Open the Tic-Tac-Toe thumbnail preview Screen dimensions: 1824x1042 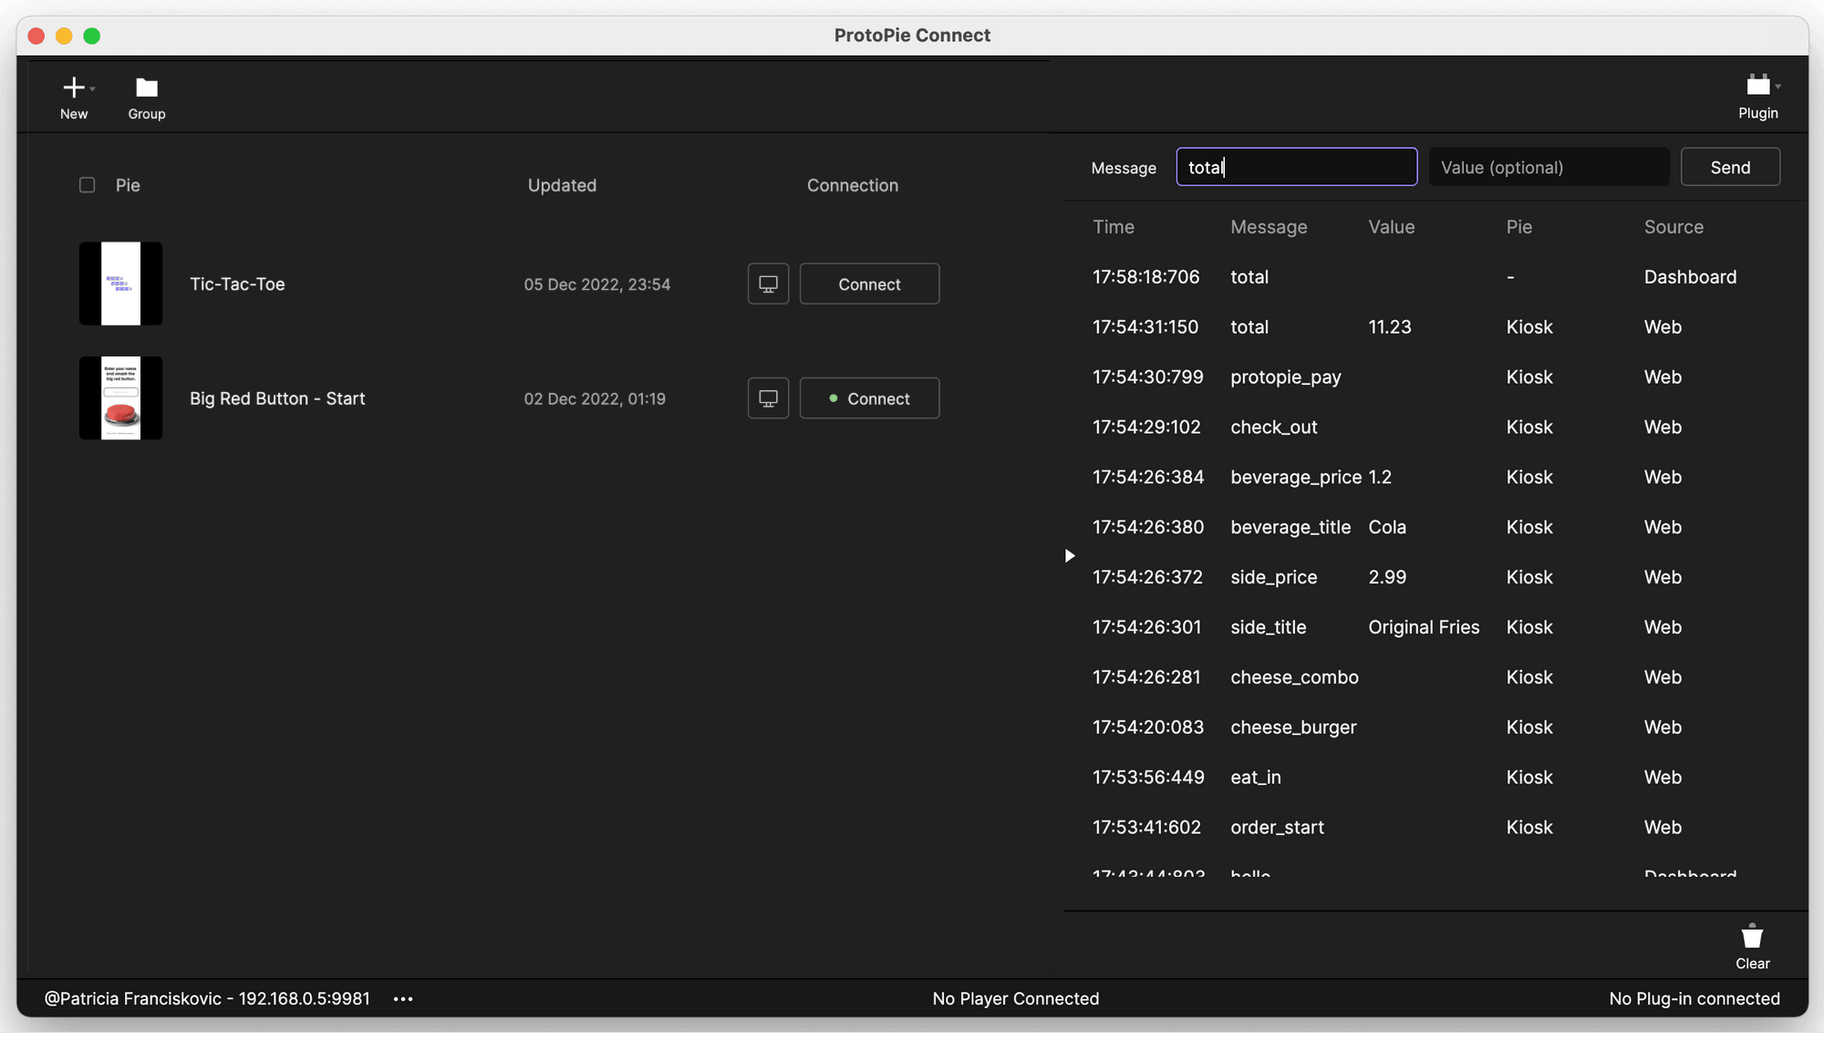click(x=120, y=284)
